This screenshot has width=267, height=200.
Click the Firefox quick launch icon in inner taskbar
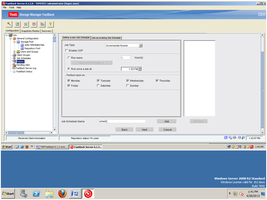click(27, 147)
